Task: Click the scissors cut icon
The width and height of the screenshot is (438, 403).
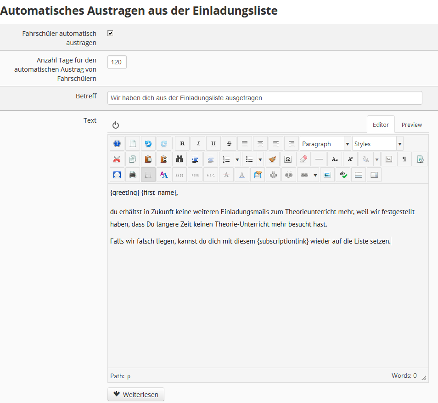Action: point(117,159)
